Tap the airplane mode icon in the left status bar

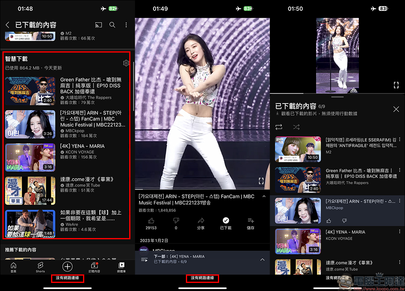coord(103,8)
